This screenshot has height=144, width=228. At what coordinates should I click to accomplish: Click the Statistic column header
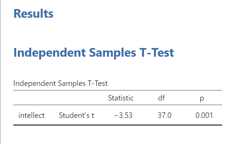pyautogui.click(x=121, y=98)
